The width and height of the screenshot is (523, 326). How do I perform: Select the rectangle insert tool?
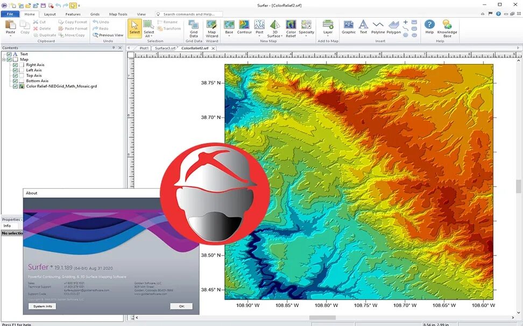click(414, 22)
